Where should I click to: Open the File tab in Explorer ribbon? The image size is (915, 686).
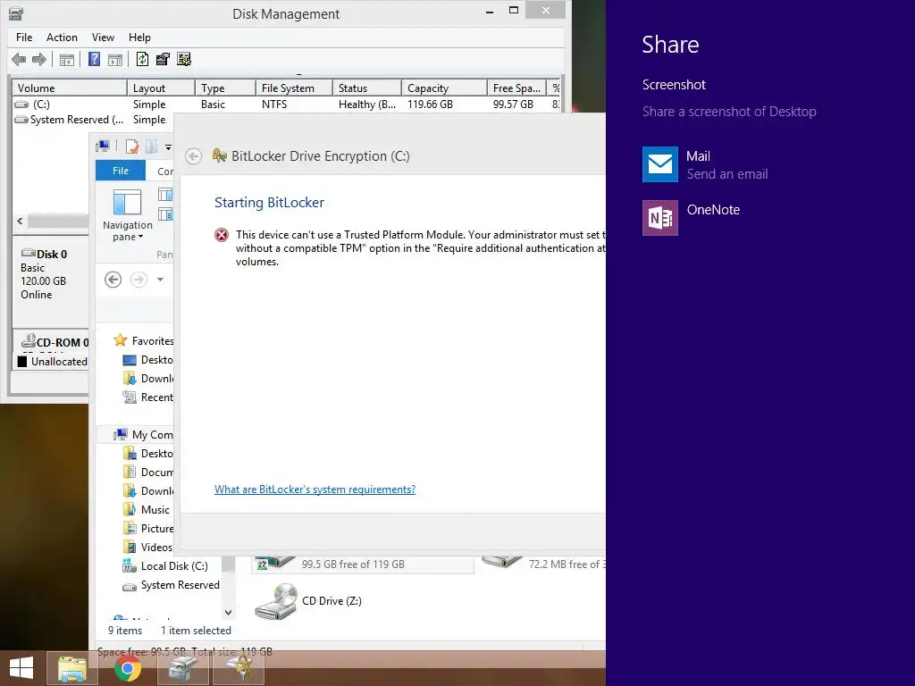(121, 171)
